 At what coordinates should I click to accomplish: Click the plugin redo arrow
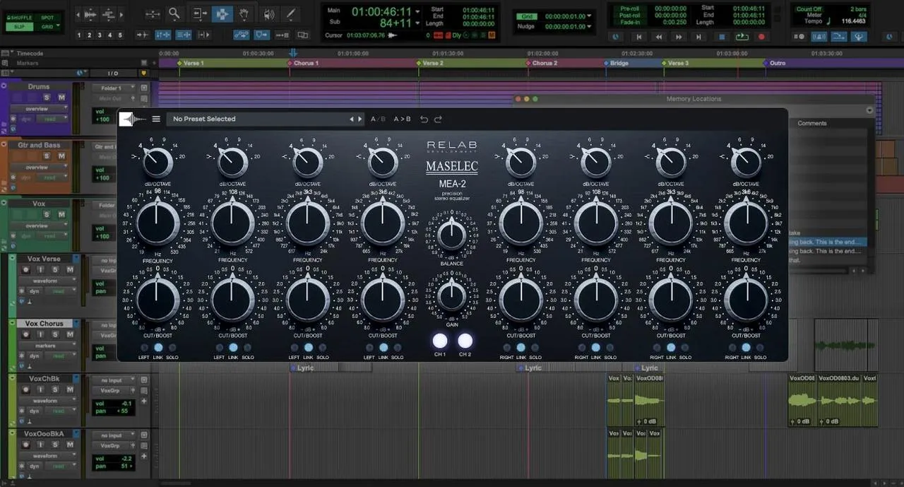click(438, 119)
